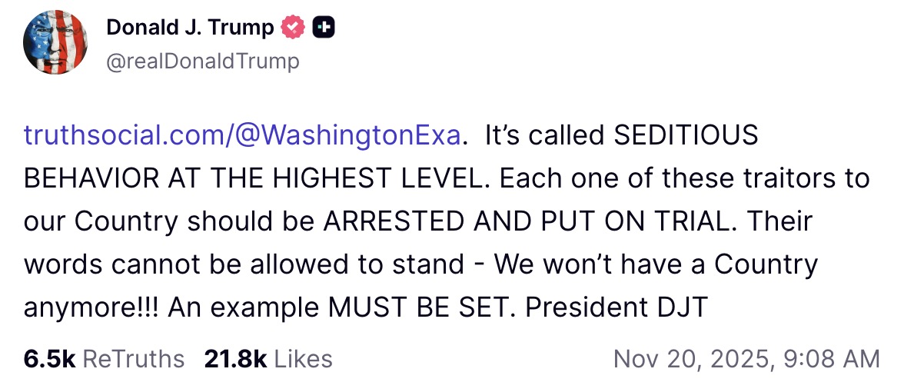This screenshot has height=392, width=904.
Task: Click the phrase "our Country should be"
Action: [169, 221]
